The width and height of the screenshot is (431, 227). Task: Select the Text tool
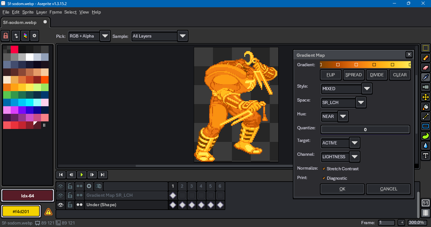click(x=426, y=155)
